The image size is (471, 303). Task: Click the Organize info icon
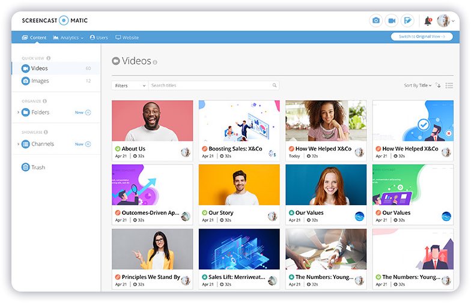tap(44, 101)
